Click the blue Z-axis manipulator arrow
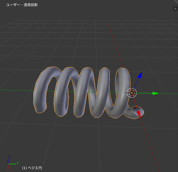 pos(140,75)
